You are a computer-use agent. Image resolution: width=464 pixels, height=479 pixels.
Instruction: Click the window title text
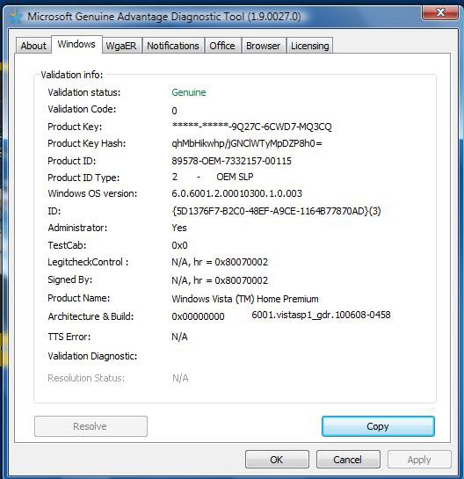point(164,17)
